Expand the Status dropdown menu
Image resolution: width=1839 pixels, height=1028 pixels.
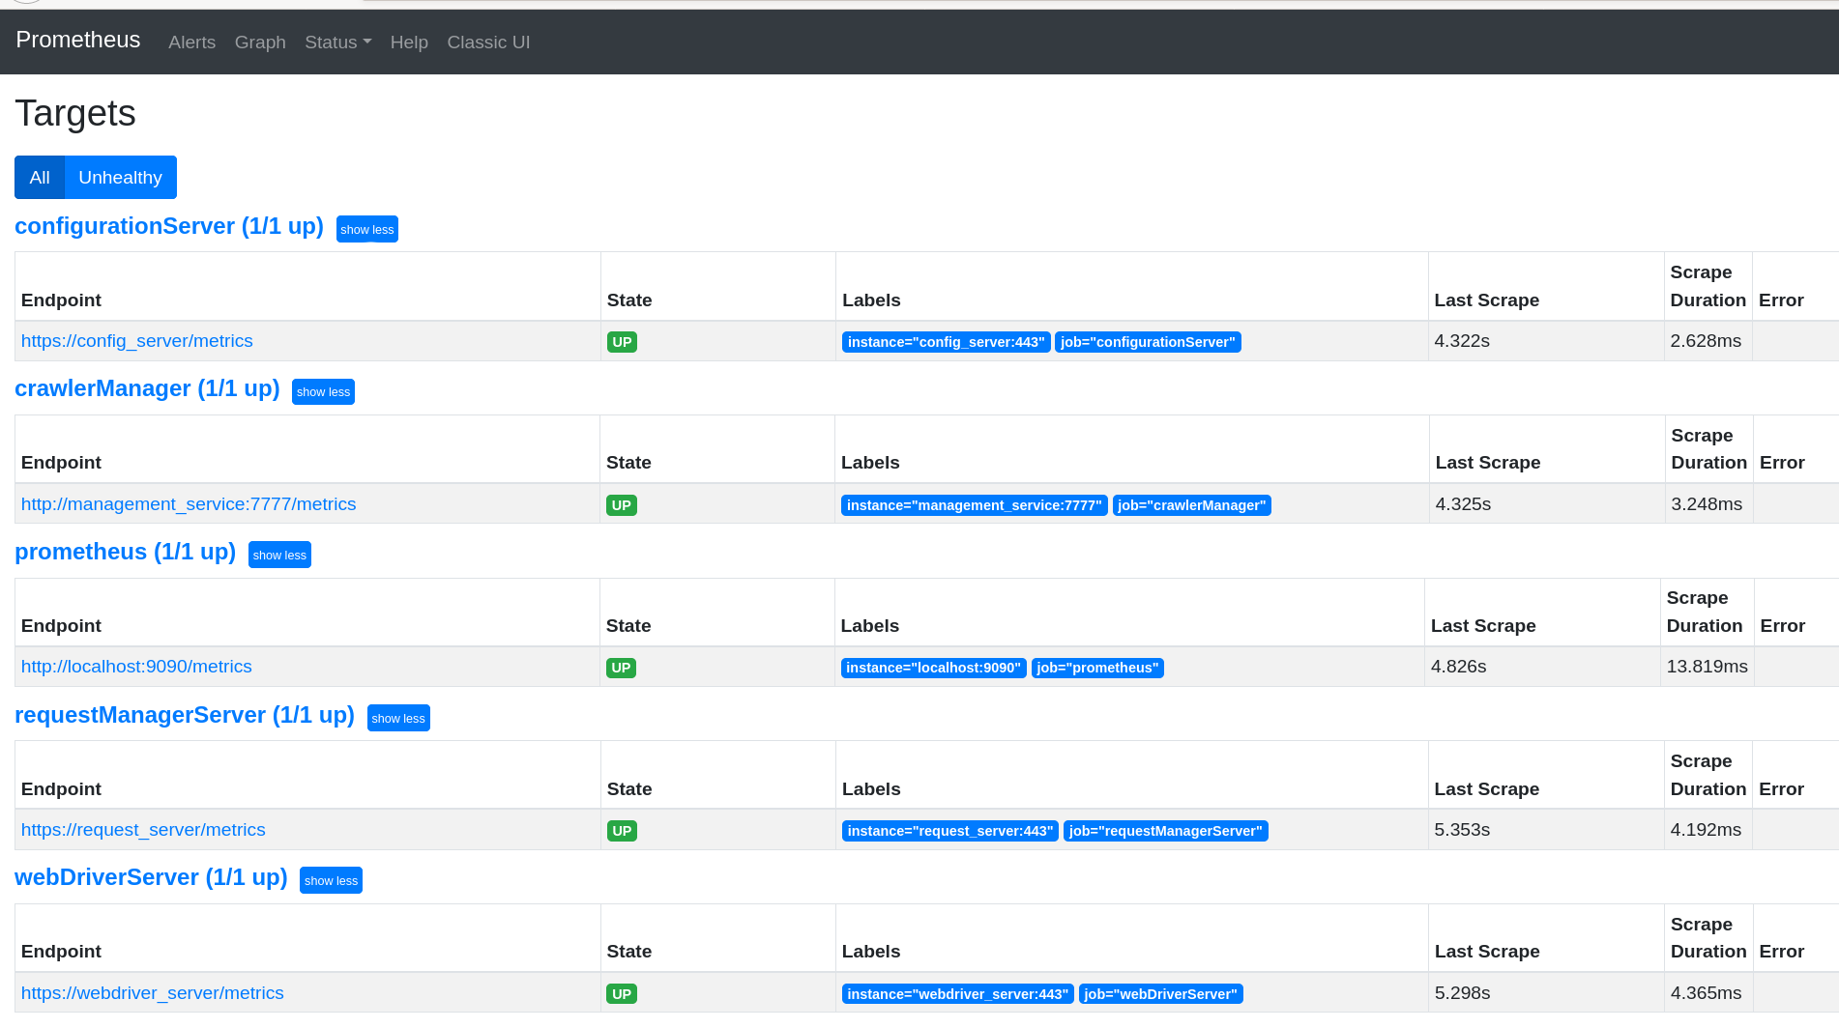tap(337, 43)
